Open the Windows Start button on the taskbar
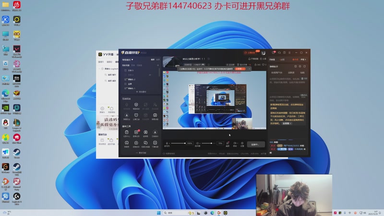Image resolution: width=384 pixels, height=216 pixels. [159, 213]
